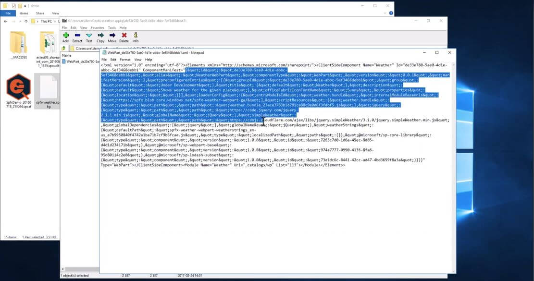The height and width of the screenshot is (281, 534).
Task: Open the File tab in File Explorer
Action: [8, 13]
